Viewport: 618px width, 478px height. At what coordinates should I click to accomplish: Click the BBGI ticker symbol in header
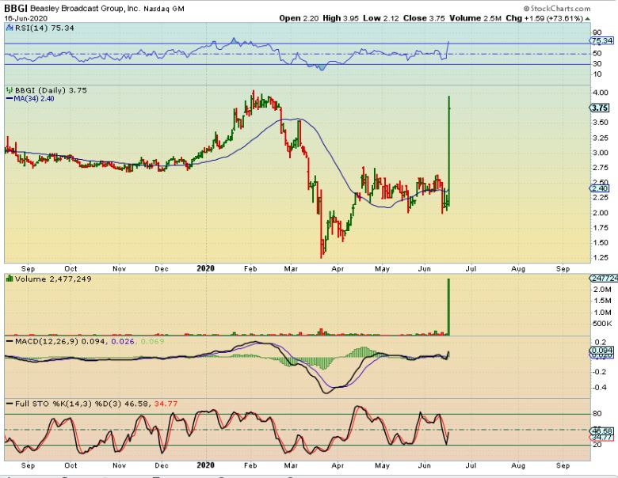click(15, 6)
